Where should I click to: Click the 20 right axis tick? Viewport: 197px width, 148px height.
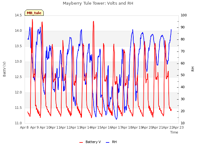click(183, 111)
